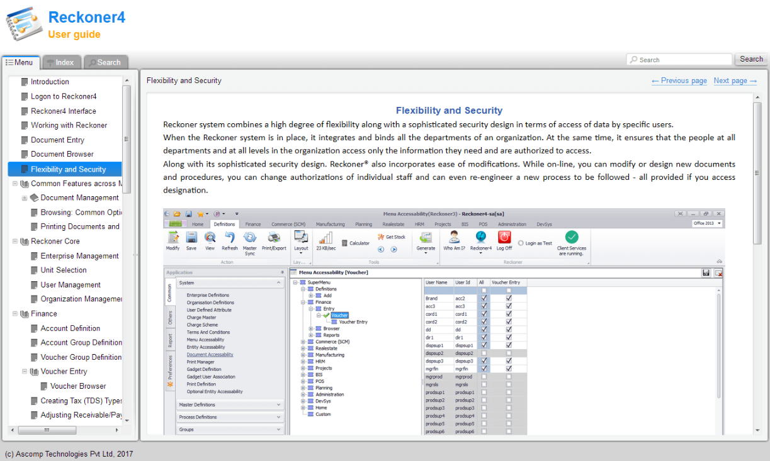
Task: Open the Account Group Definition topic
Action: [x=81, y=343]
